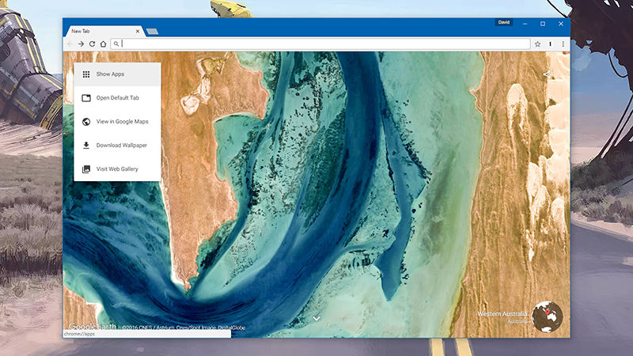Click the David profile button
This screenshot has width=633, height=356.
tap(504, 23)
